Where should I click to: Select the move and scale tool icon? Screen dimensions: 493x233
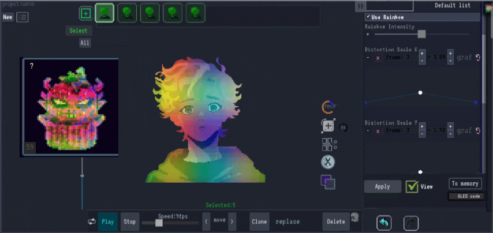328,126
